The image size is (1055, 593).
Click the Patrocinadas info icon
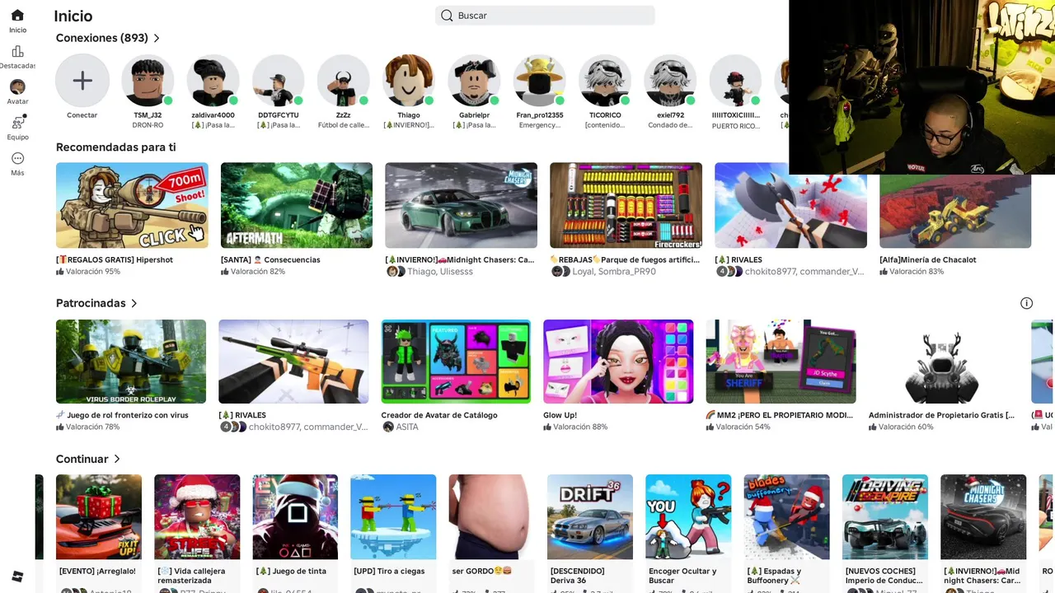[x=1026, y=303]
